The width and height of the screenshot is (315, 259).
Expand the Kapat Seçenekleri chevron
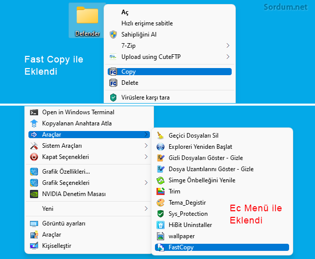click(146, 156)
